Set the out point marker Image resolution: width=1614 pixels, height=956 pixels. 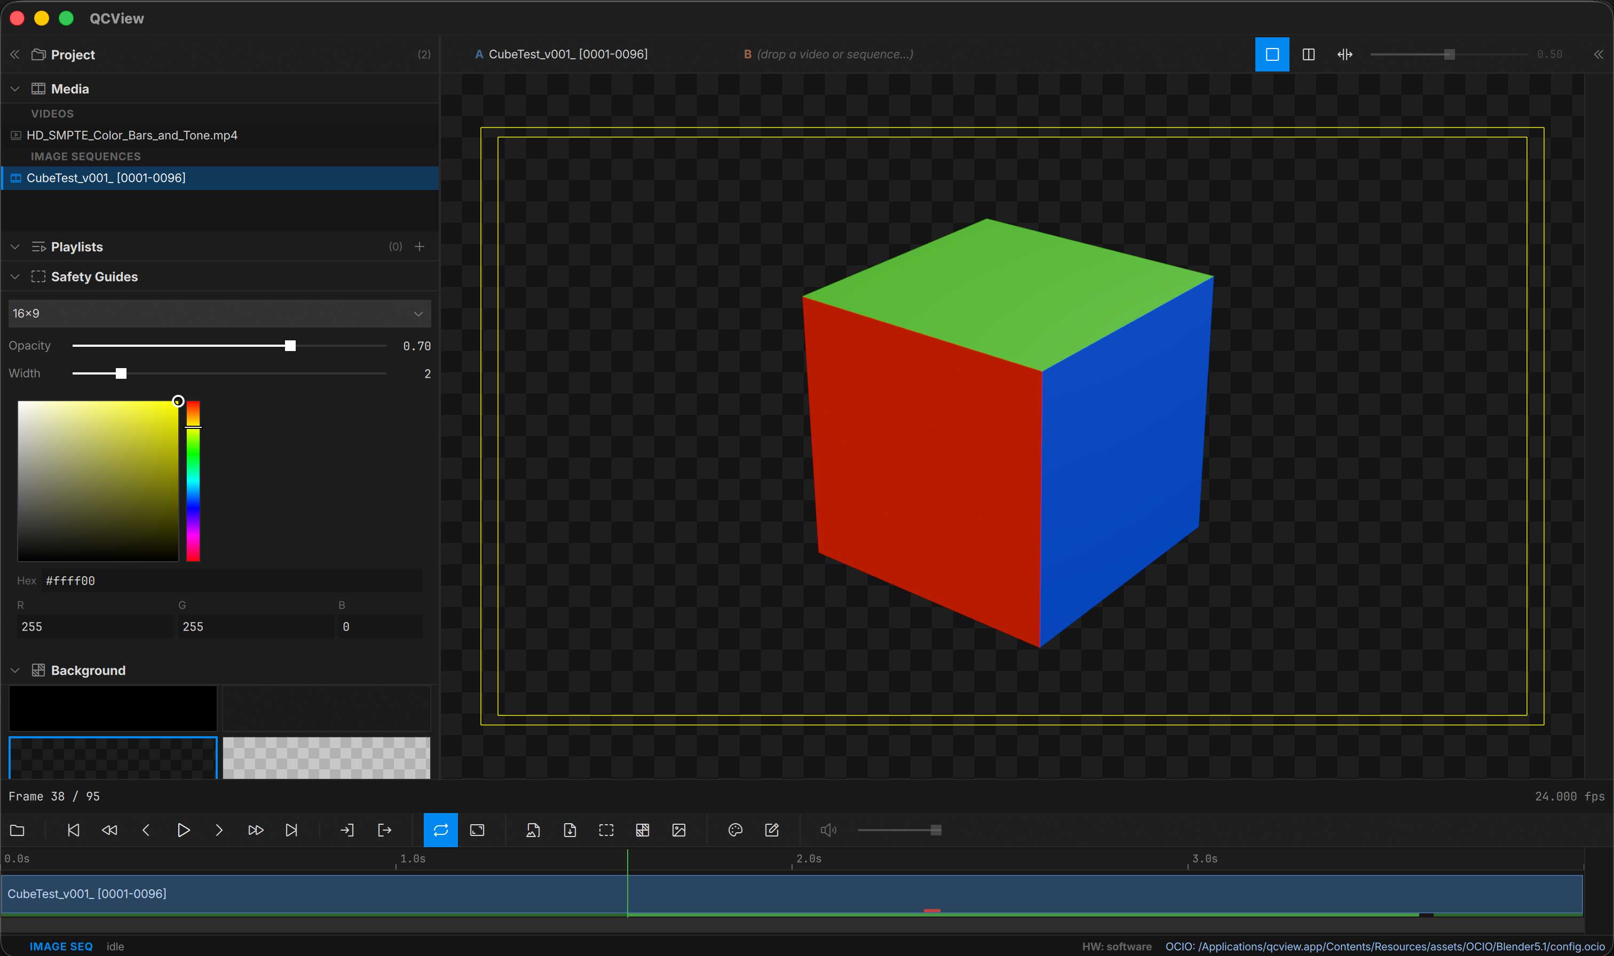point(384,830)
